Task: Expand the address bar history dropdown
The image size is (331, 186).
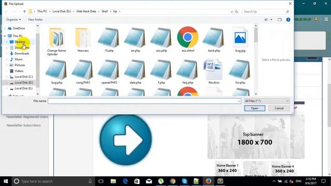Action: coord(232,11)
